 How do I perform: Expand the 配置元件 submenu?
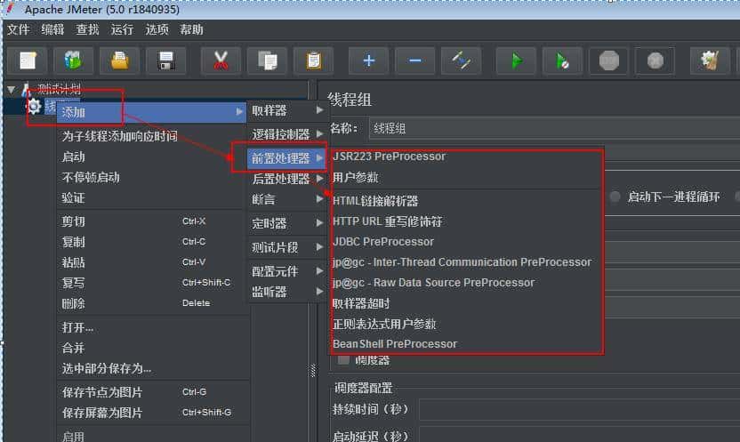coord(287,271)
